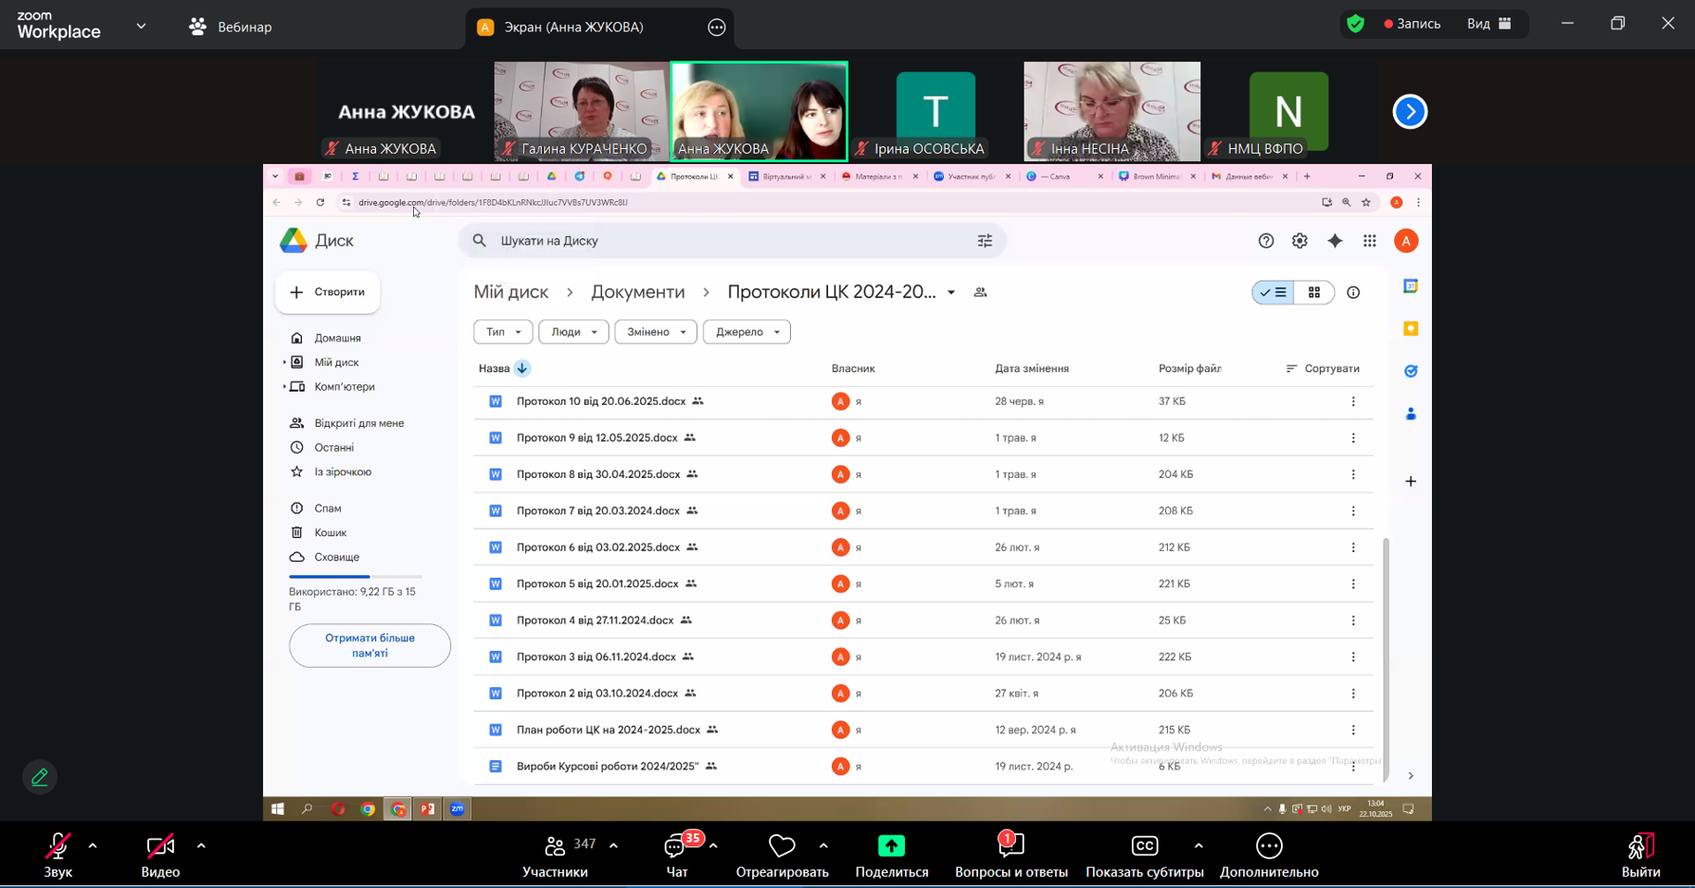Turn on the video camera
The width and height of the screenshot is (1695, 888).
(160, 846)
